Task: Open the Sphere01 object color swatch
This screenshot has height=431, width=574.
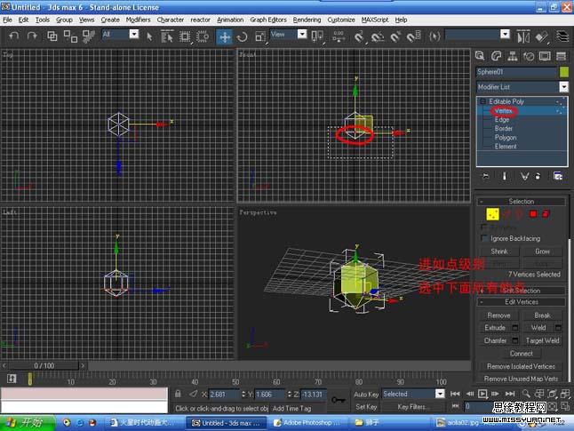Action: 564,72
